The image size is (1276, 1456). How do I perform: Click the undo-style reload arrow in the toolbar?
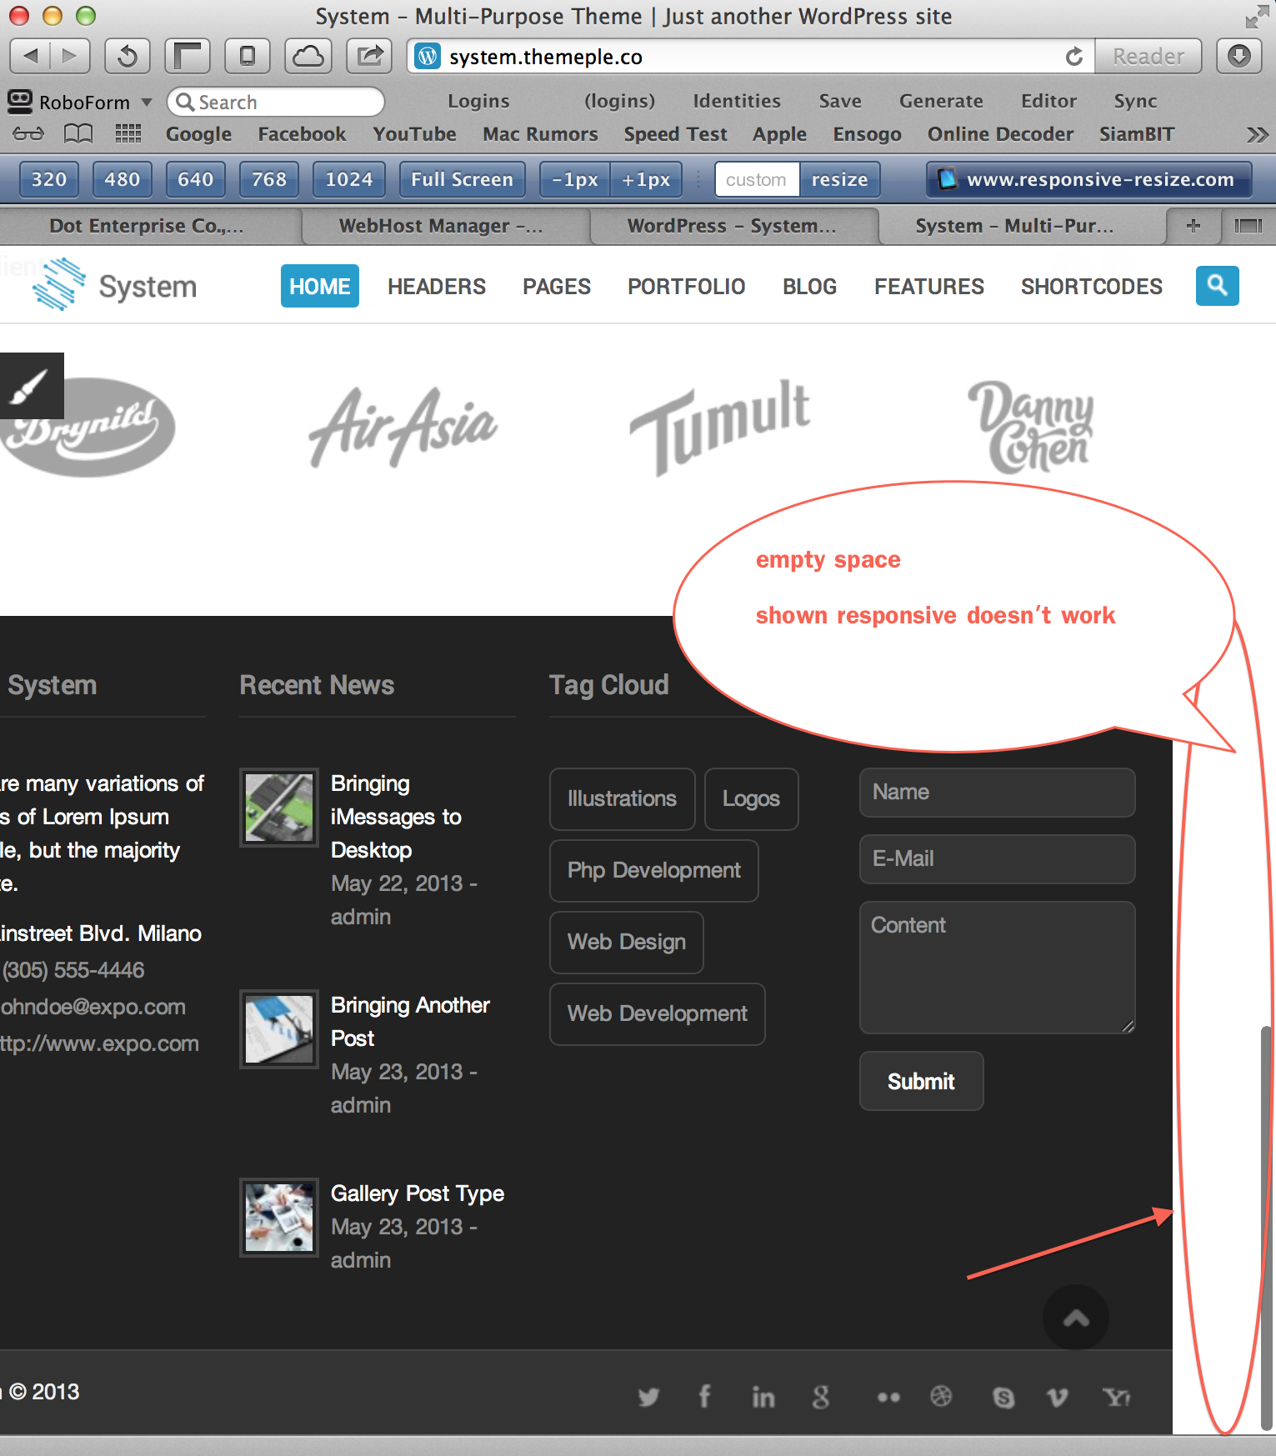point(128,56)
